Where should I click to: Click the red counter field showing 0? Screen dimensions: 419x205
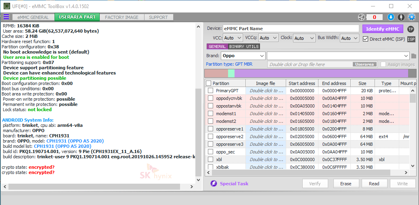click(x=374, y=17)
